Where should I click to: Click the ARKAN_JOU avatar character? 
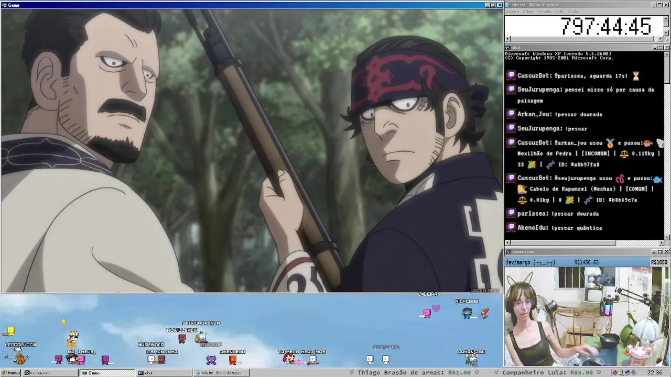click(471, 360)
